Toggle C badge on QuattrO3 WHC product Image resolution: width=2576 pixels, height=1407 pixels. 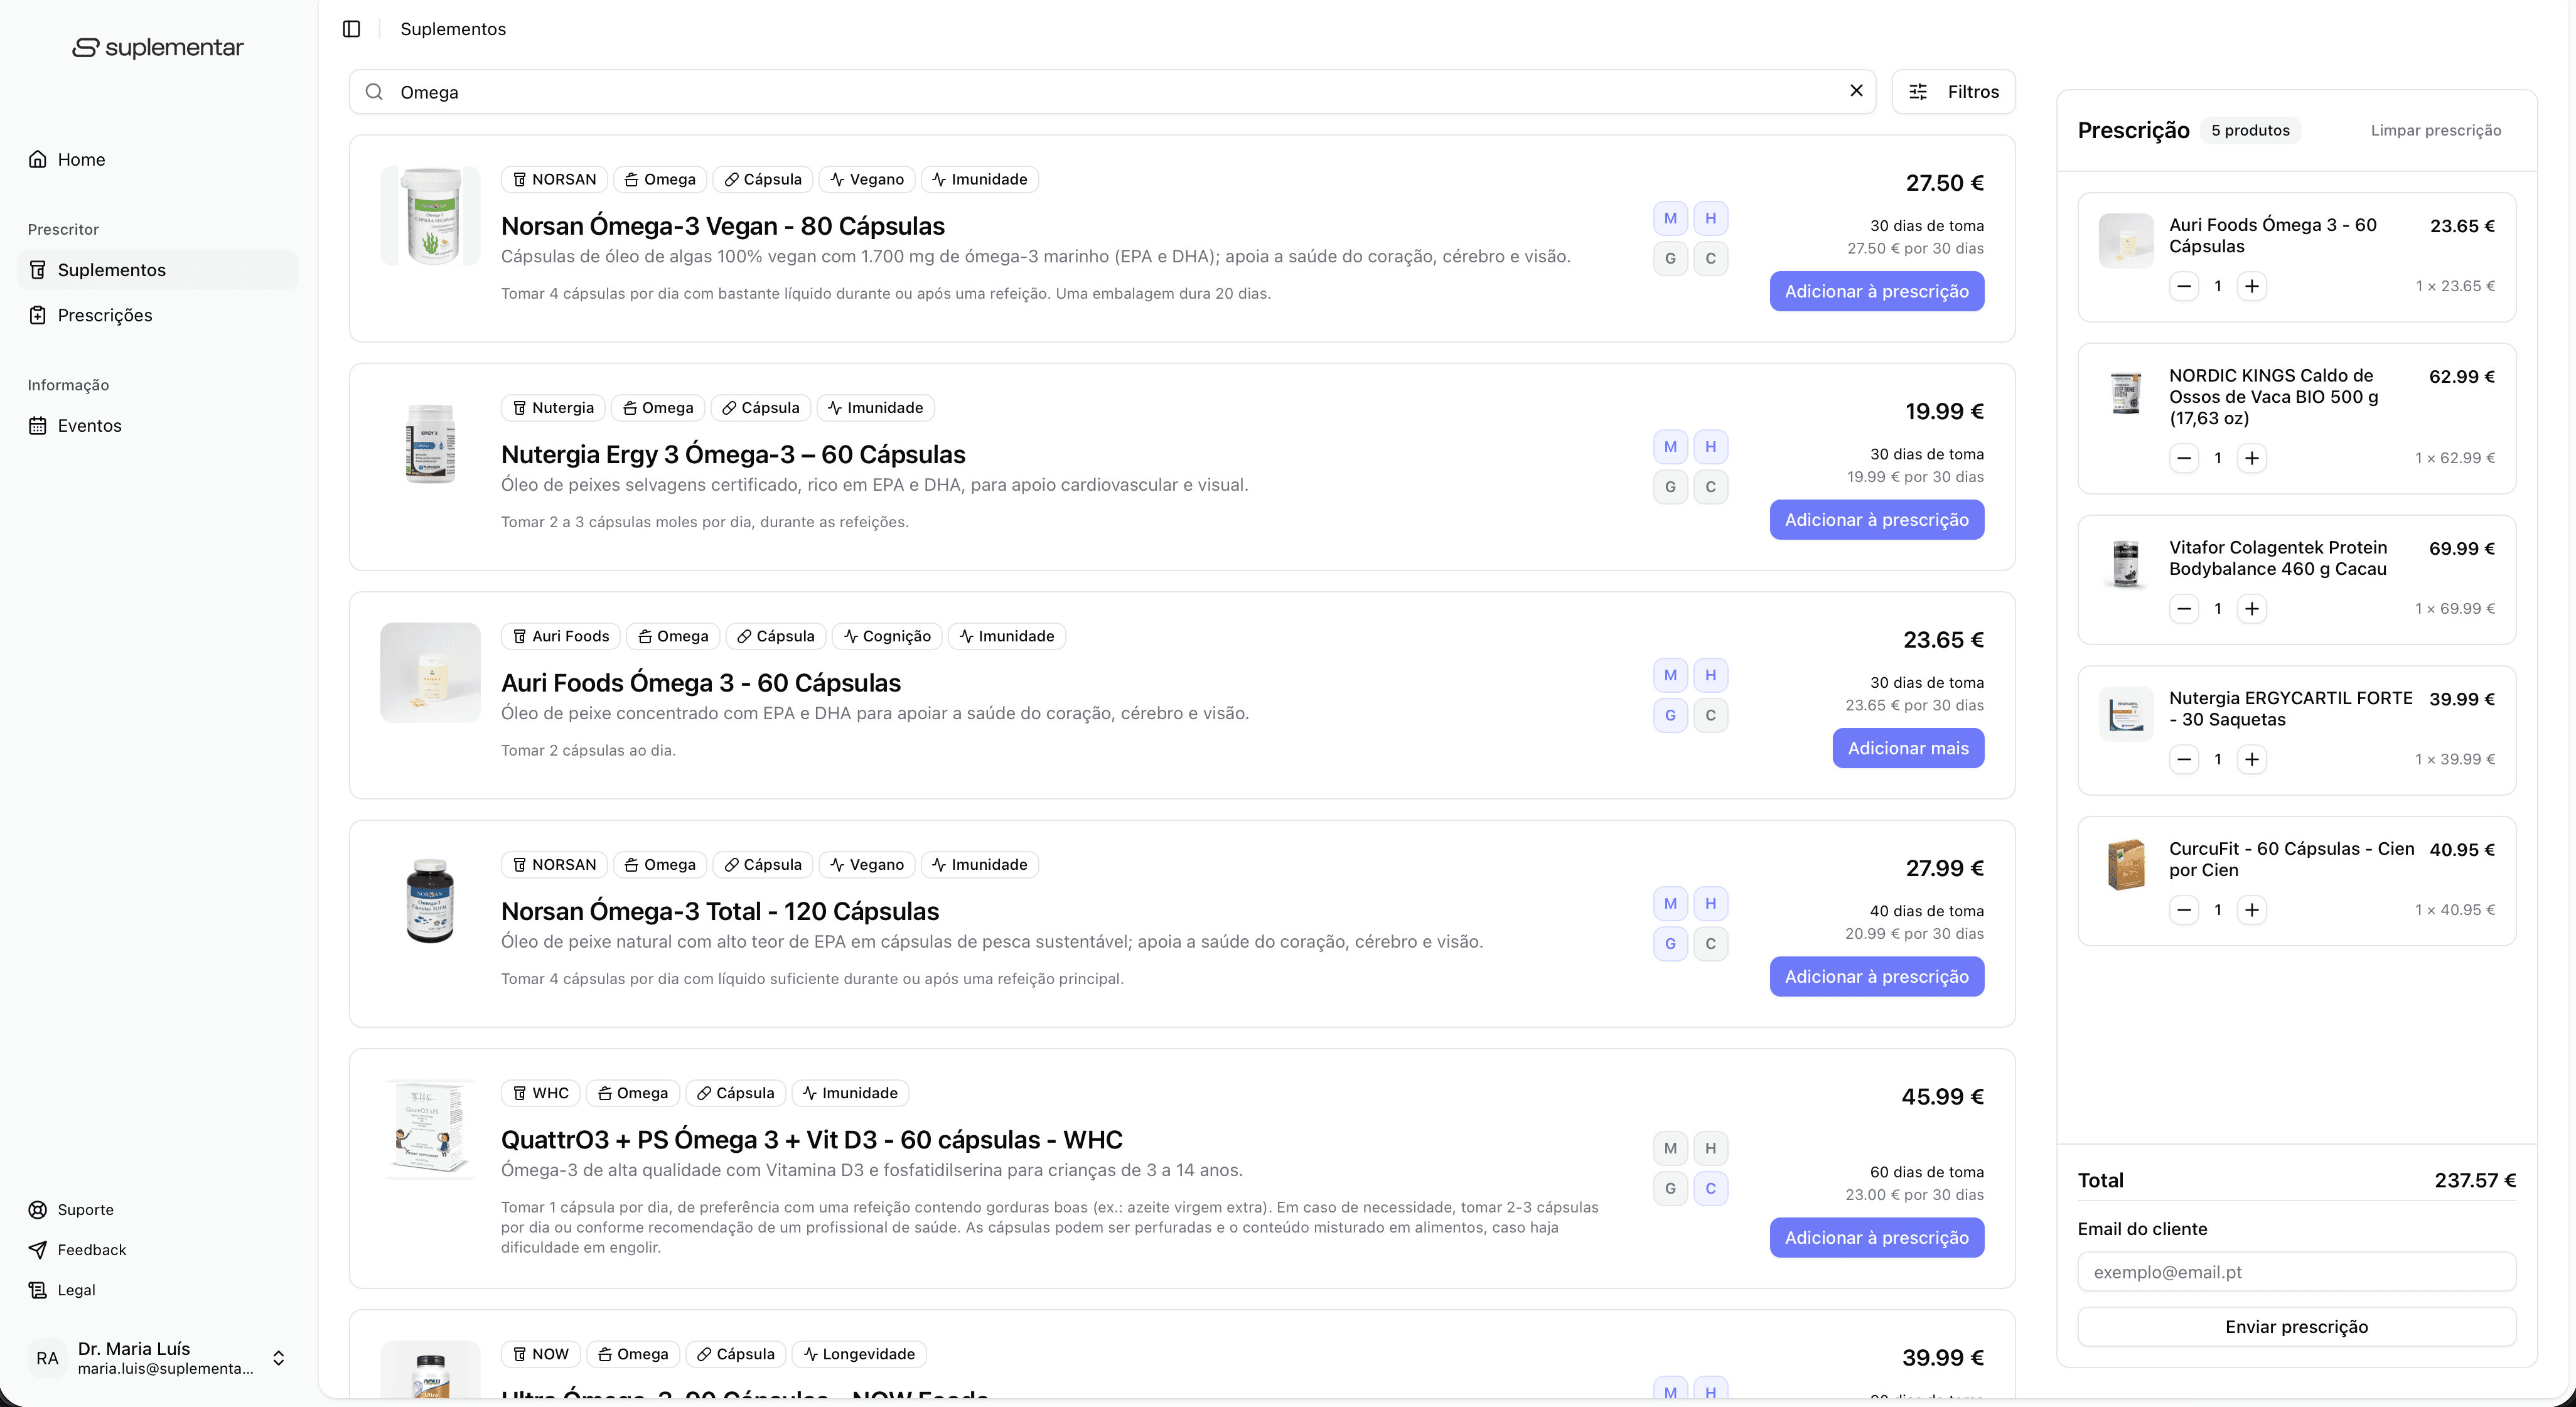coord(1710,1188)
